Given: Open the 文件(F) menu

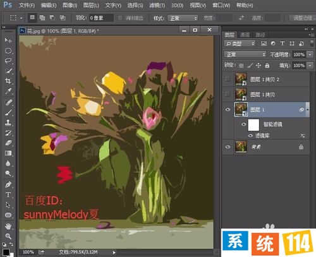Looking at the screenshot, I should (27, 5).
